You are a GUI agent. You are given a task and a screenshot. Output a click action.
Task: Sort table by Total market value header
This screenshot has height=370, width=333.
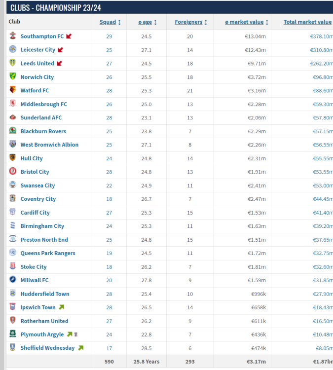(307, 22)
